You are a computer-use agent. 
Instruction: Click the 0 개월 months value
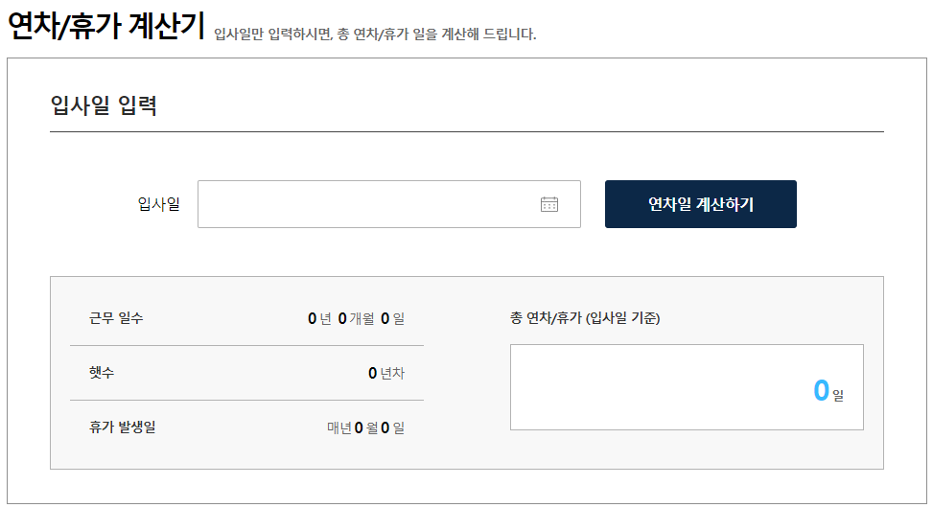[356, 319]
